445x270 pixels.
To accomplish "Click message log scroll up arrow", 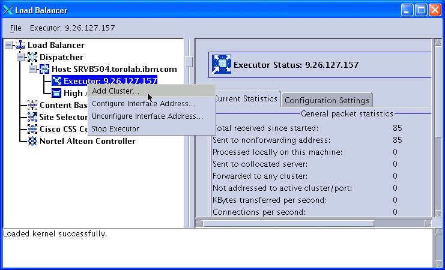I will (437, 233).
